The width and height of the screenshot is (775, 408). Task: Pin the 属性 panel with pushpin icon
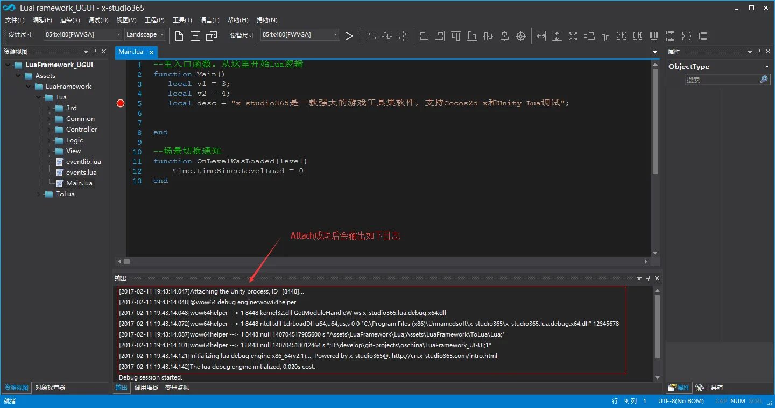click(x=759, y=52)
